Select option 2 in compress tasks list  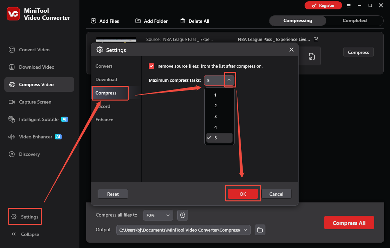tap(219, 106)
